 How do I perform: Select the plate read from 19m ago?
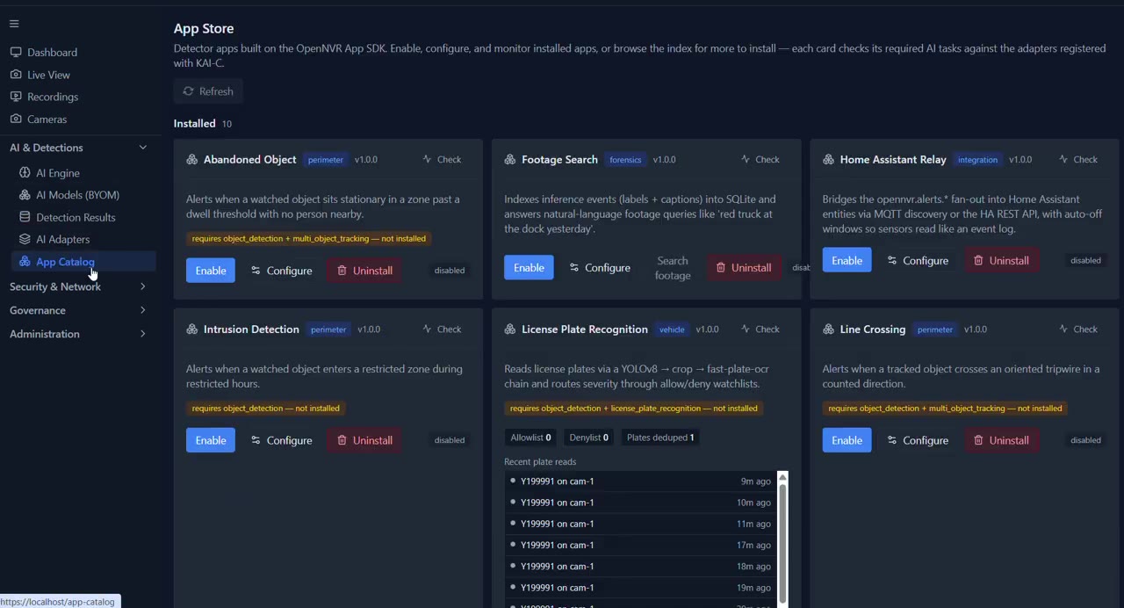click(x=640, y=588)
